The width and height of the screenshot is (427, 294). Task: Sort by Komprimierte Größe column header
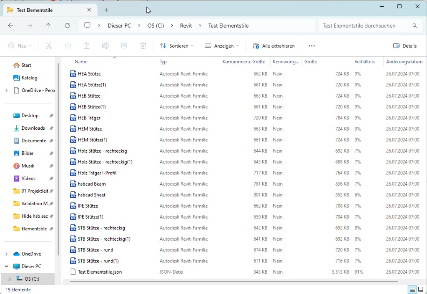coord(244,62)
